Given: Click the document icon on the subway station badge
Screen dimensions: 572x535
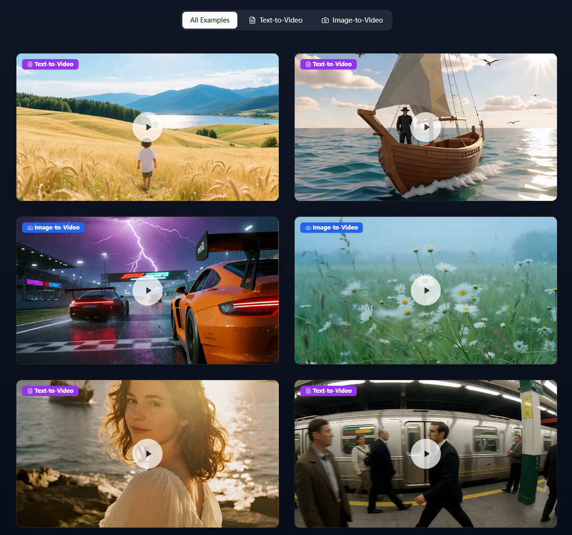Looking at the screenshot, I should pyautogui.click(x=308, y=390).
